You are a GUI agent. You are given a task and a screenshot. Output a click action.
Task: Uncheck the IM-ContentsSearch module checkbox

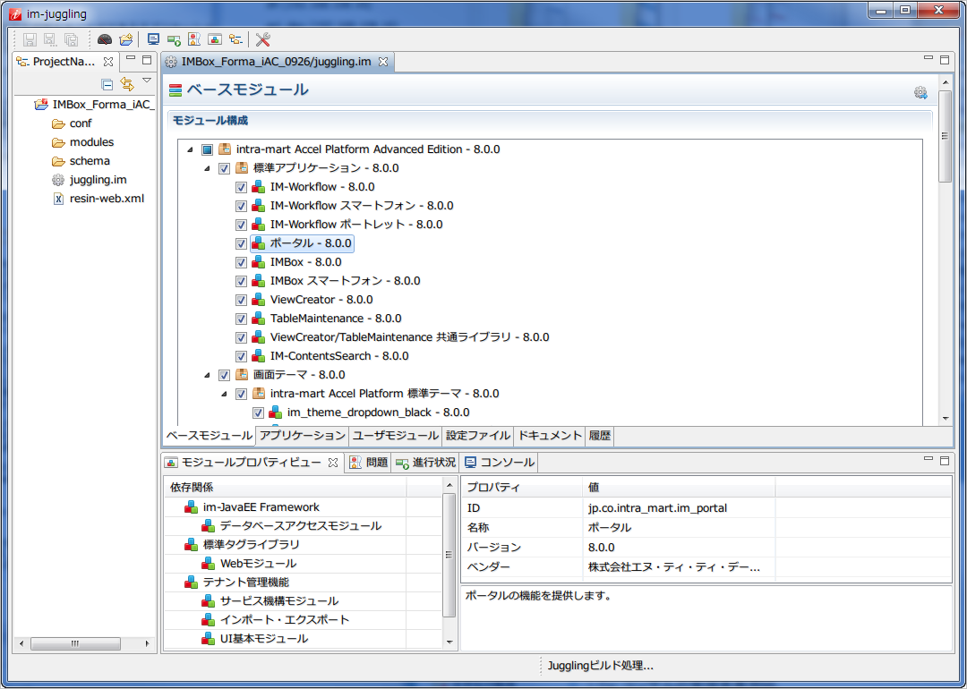(x=241, y=356)
